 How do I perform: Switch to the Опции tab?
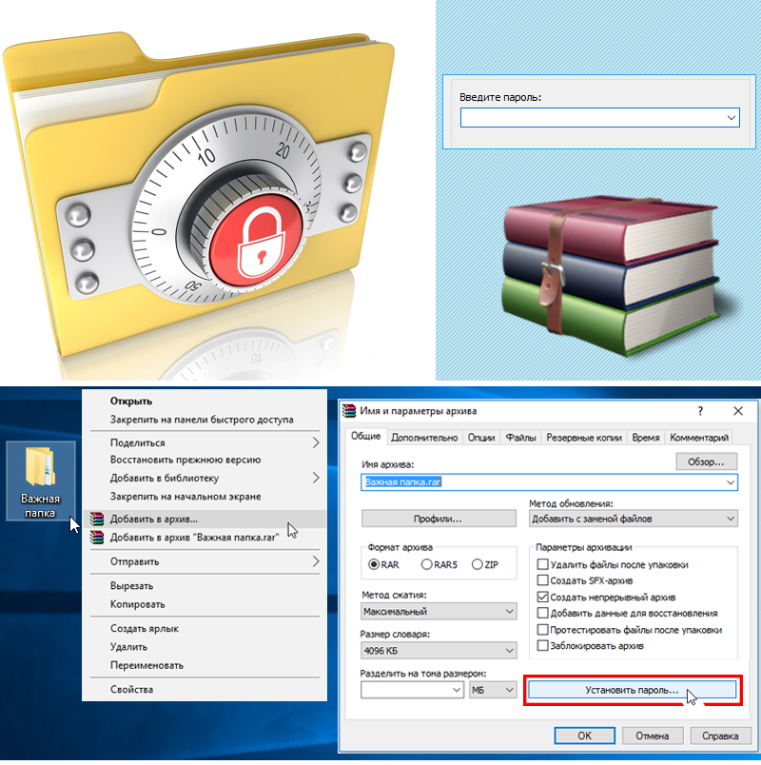481,438
